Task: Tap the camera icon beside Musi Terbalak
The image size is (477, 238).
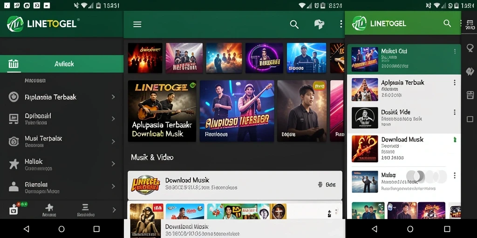Action: tap(14, 141)
